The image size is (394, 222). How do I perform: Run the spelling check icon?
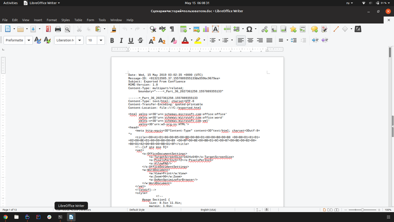click(162, 29)
